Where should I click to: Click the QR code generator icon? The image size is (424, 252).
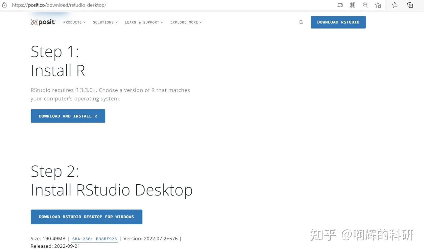[352, 5]
